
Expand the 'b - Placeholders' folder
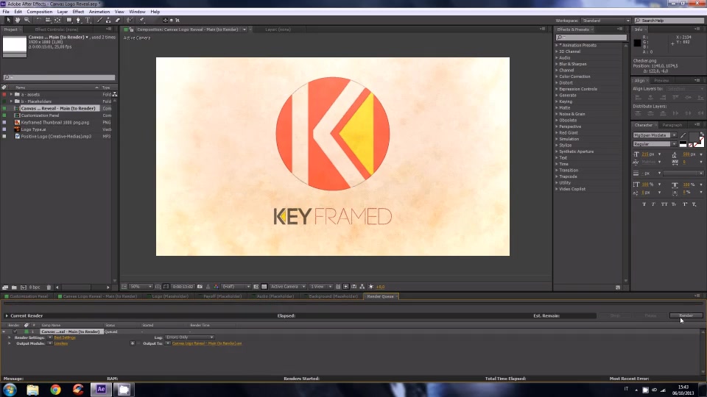point(11,101)
